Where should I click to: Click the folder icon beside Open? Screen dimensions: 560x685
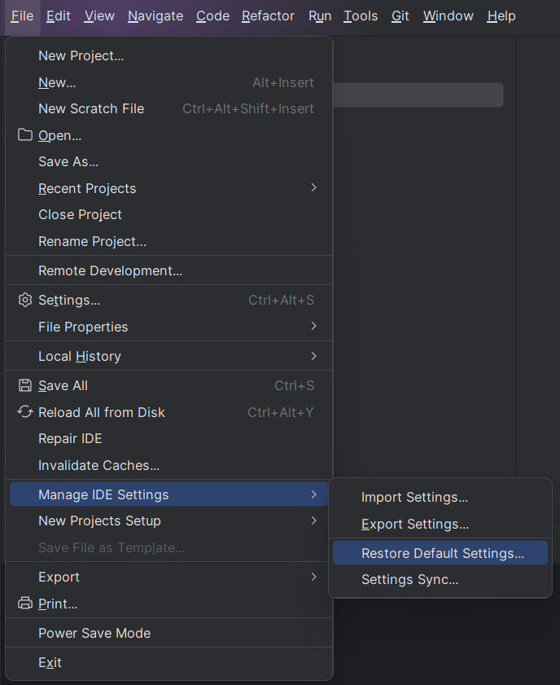(25, 135)
